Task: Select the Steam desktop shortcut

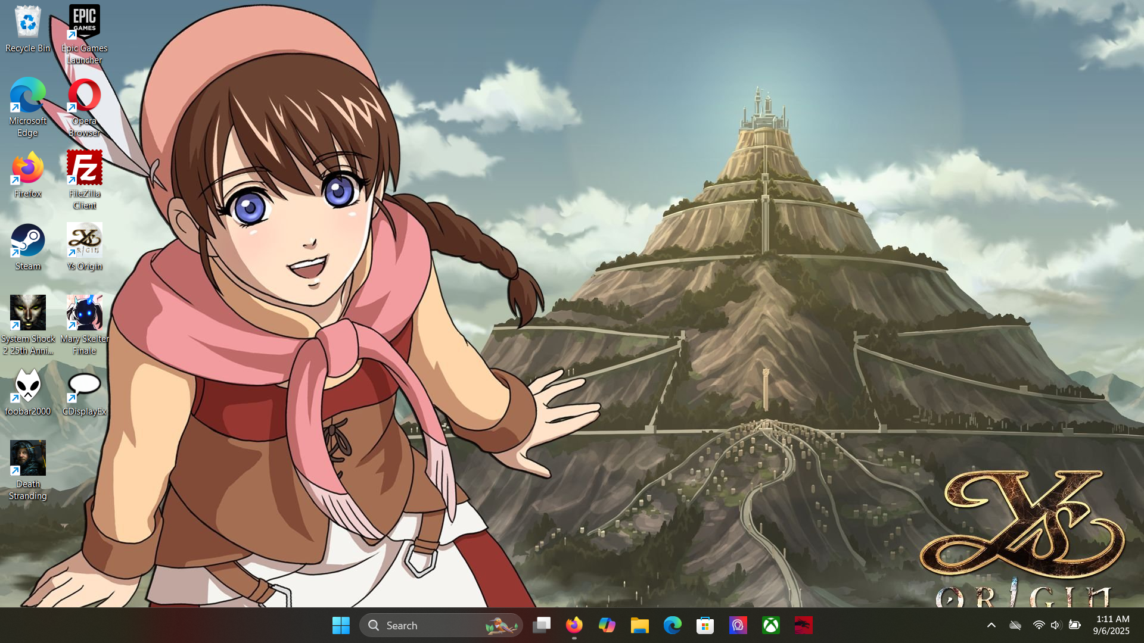Action: [x=27, y=242]
